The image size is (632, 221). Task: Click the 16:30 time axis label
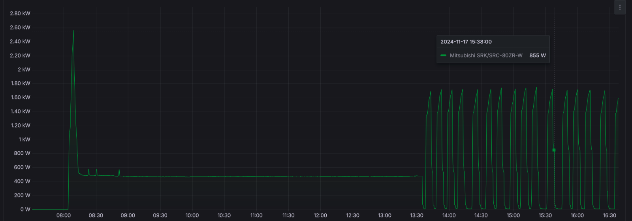point(609,215)
